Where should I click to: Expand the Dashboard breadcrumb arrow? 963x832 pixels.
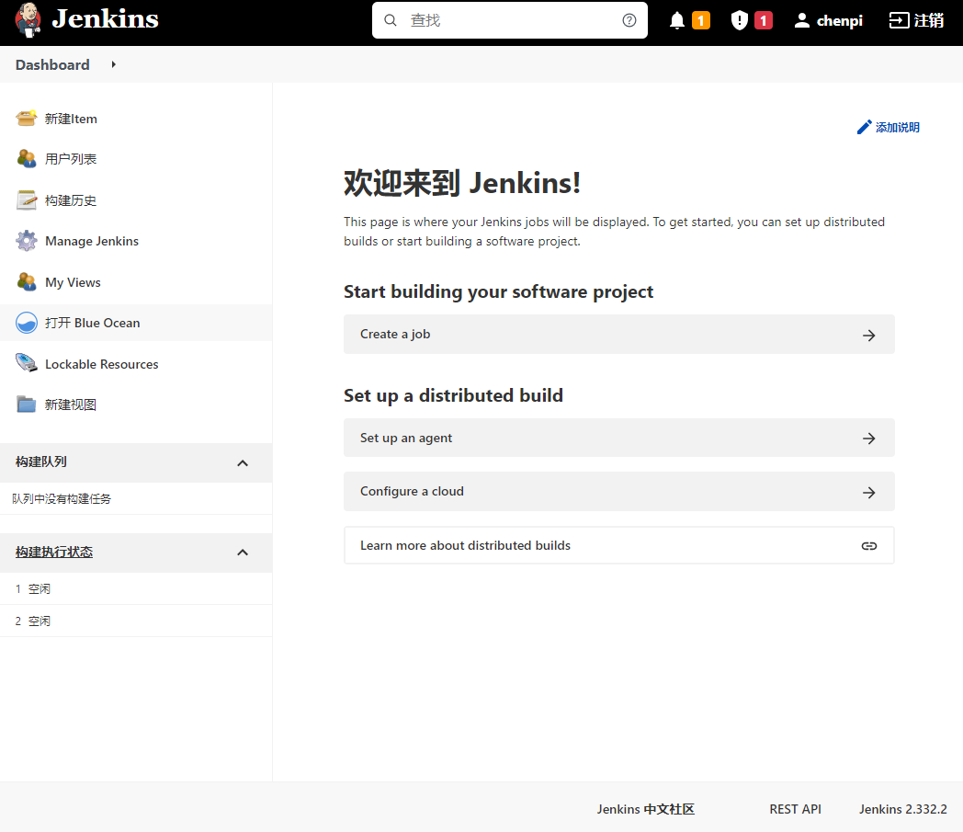112,64
